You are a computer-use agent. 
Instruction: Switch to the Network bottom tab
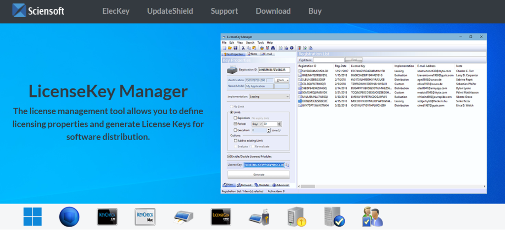pyautogui.click(x=244, y=185)
